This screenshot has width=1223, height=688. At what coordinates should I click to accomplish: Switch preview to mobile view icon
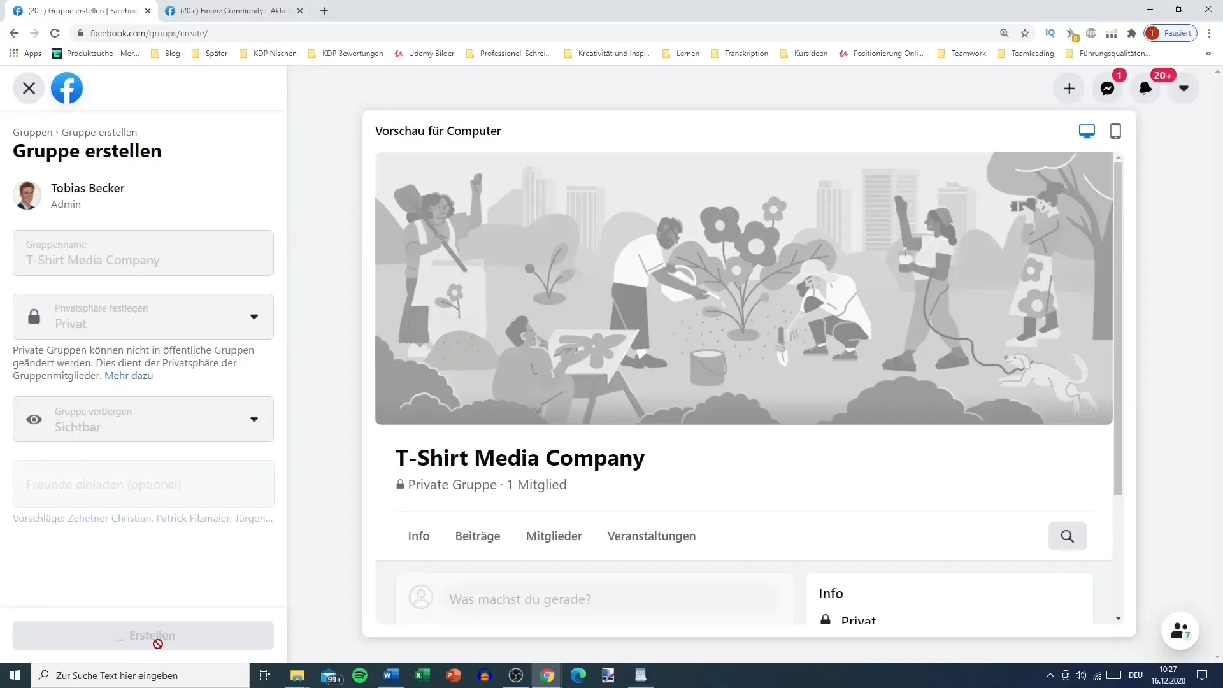click(x=1115, y=131)
